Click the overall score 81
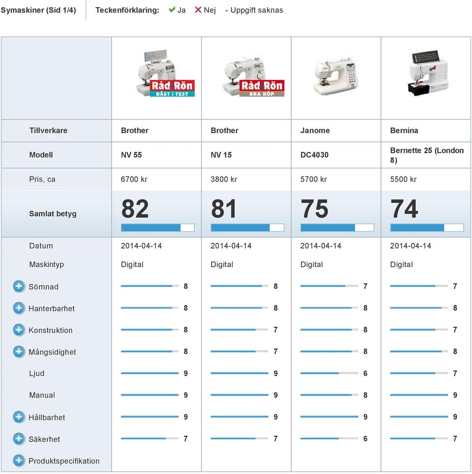This screenshot has width=472, height=474. [x=224, y=209]
